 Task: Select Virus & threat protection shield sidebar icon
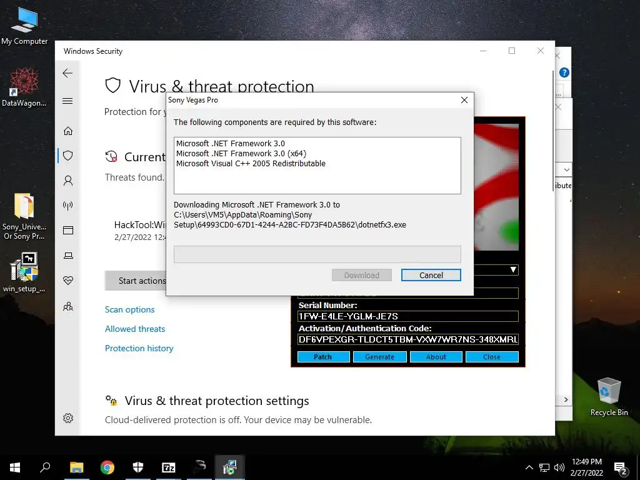click(x=67, y=156)
